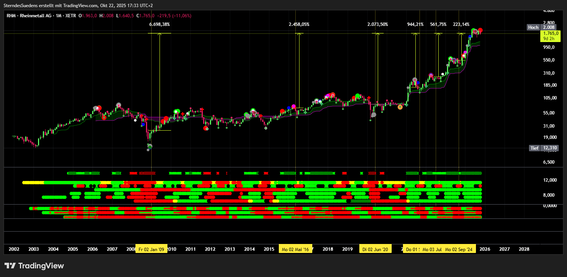Select the Mo 02 Mai '16 date marker
The height and width of the screenshot is (277, 567).
295,249
